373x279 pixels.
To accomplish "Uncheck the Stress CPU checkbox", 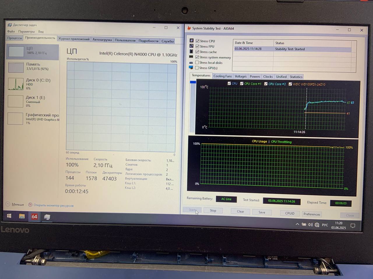I will tap(198, 41).
